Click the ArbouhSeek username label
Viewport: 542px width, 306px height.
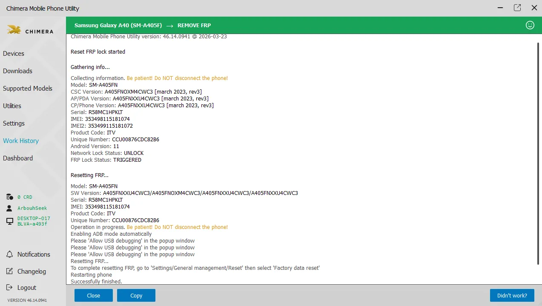click(x=32, y=208)
